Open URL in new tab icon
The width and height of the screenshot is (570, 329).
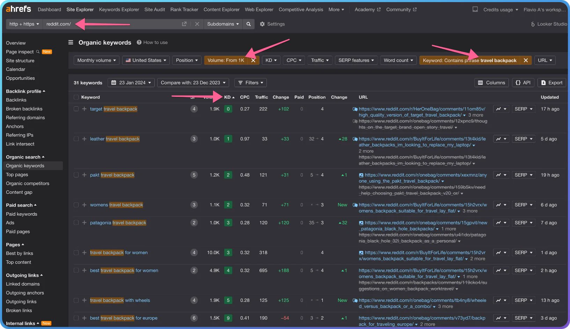(184, 24)
